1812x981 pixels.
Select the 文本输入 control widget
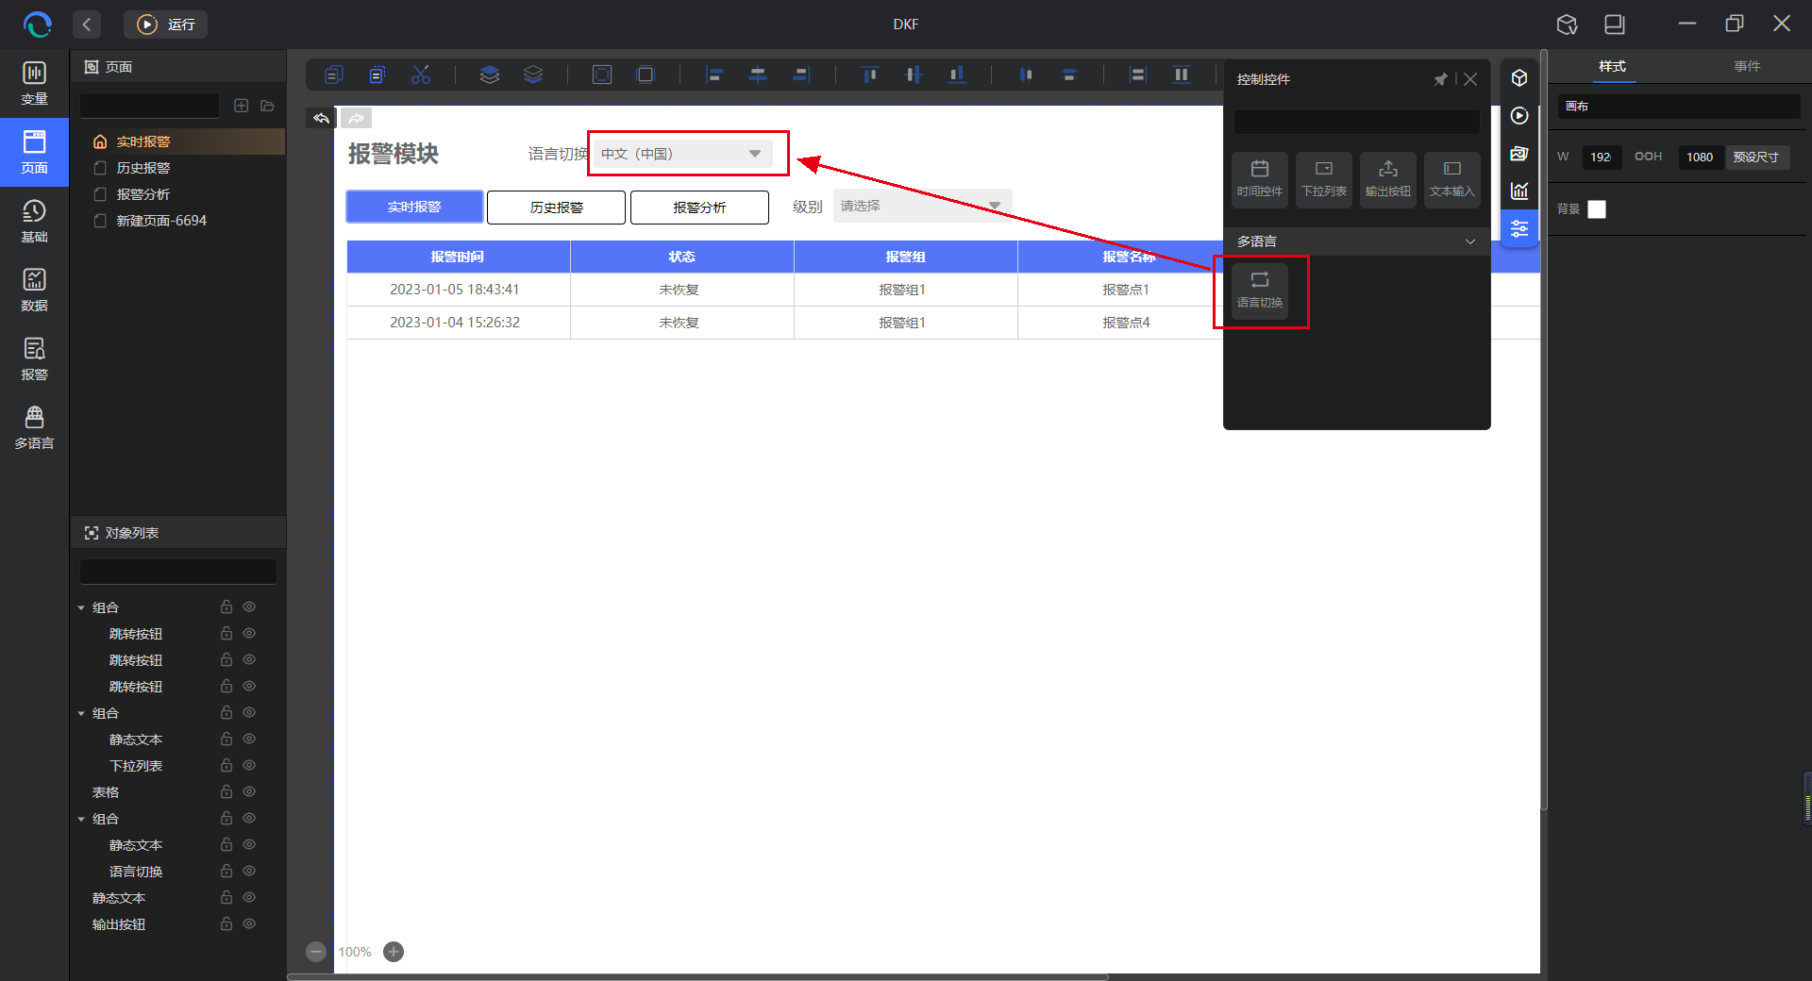click(x=1451, y=179)
